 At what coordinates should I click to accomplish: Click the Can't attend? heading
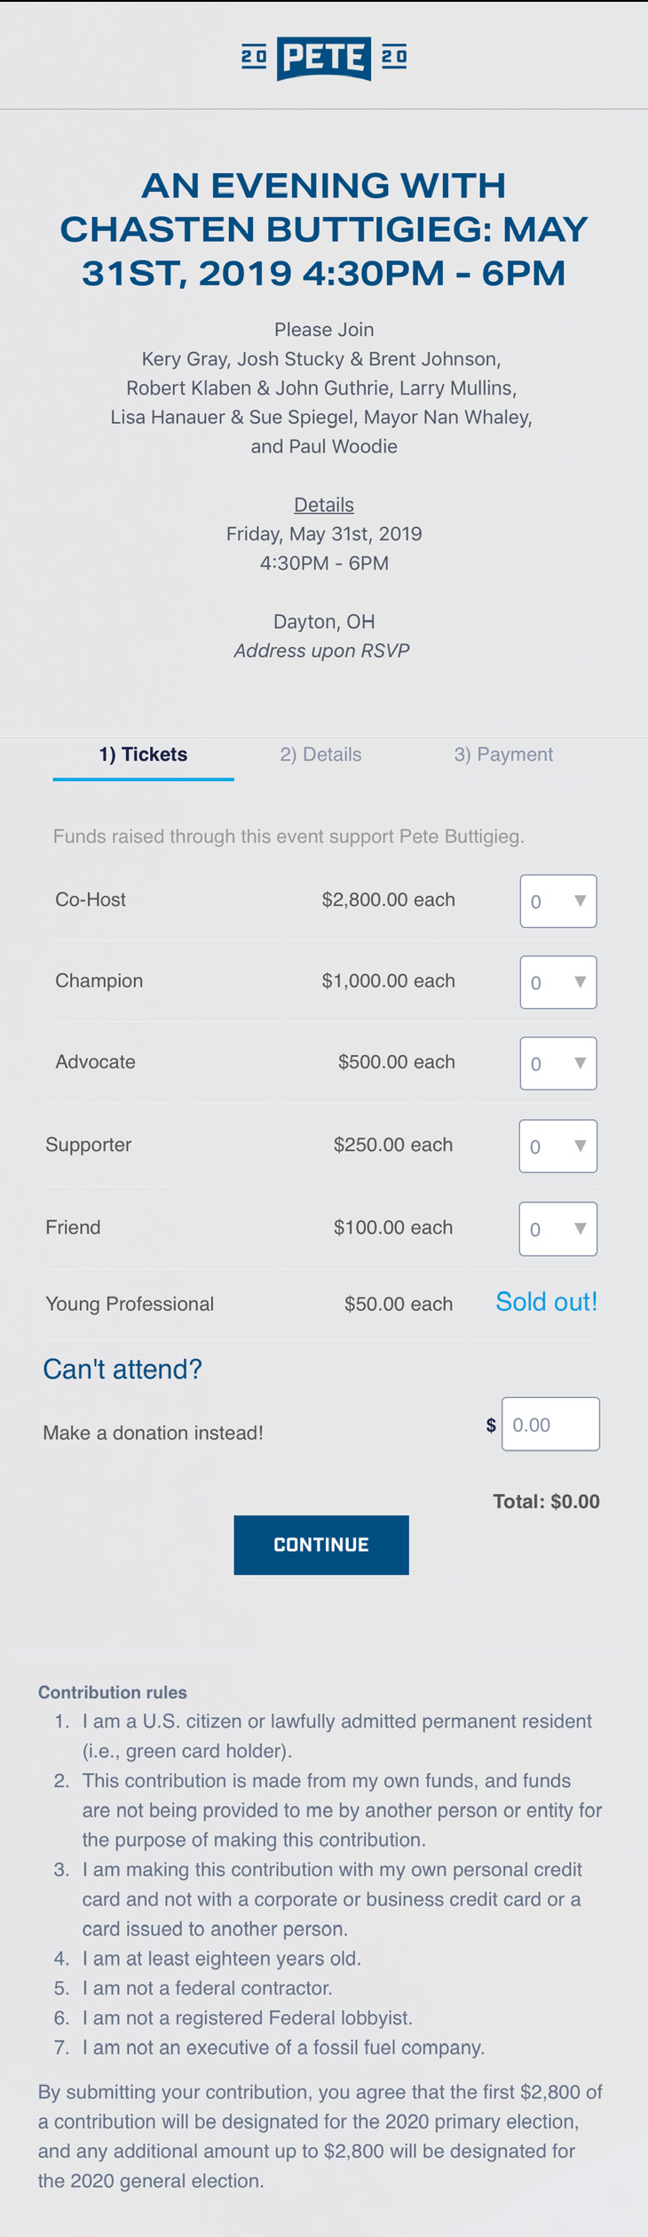(x=122, y=1369)
